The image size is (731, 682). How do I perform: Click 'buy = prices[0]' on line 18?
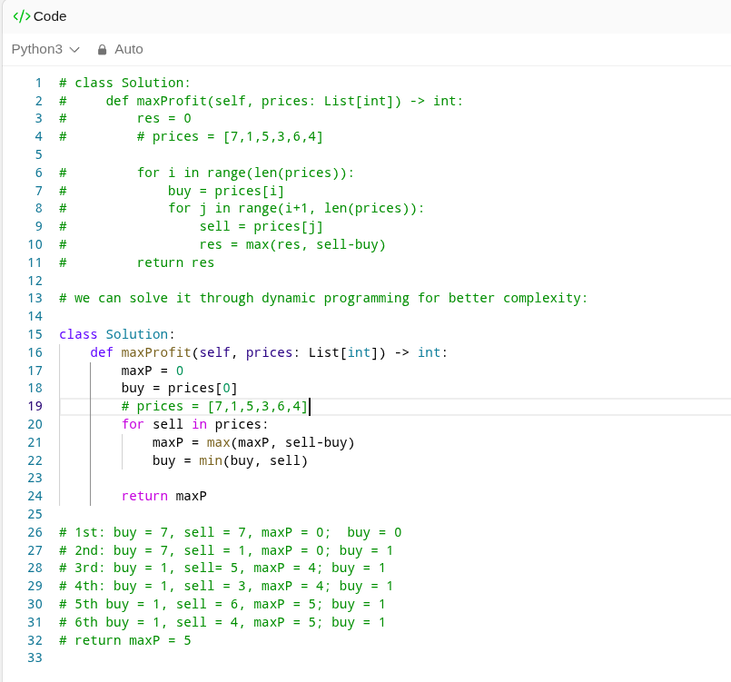(180, 389)
